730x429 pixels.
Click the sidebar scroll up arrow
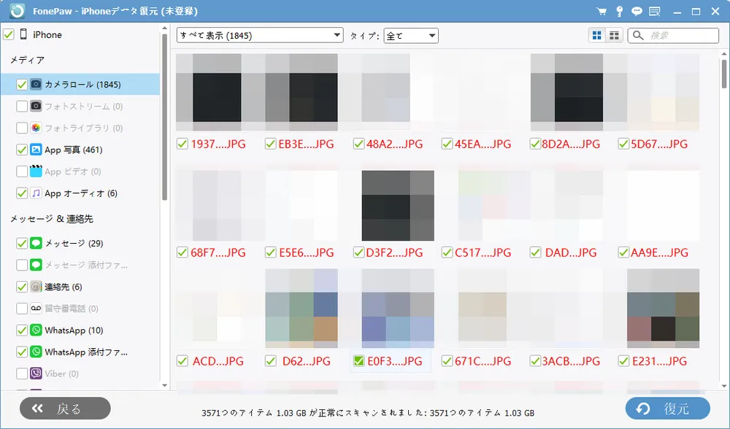click(x=164, y=28)
